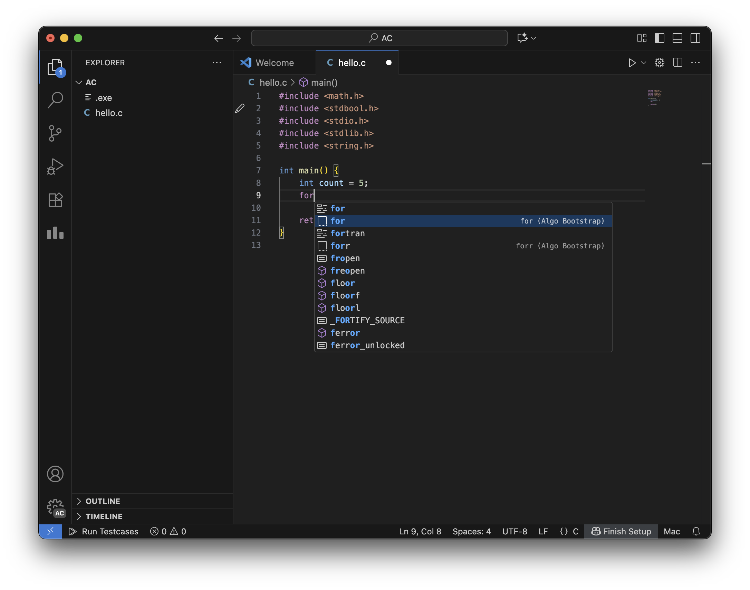The image size is (750, 590).
Task: Open the bar chart activity bar icon
Action: [x=55, y=233]
